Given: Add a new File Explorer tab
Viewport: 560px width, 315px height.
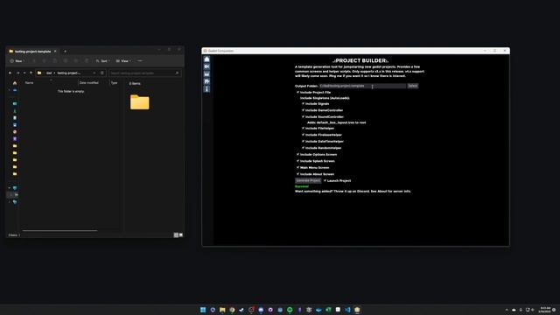Looking at the screenshot, I should [x=65, y=52].
